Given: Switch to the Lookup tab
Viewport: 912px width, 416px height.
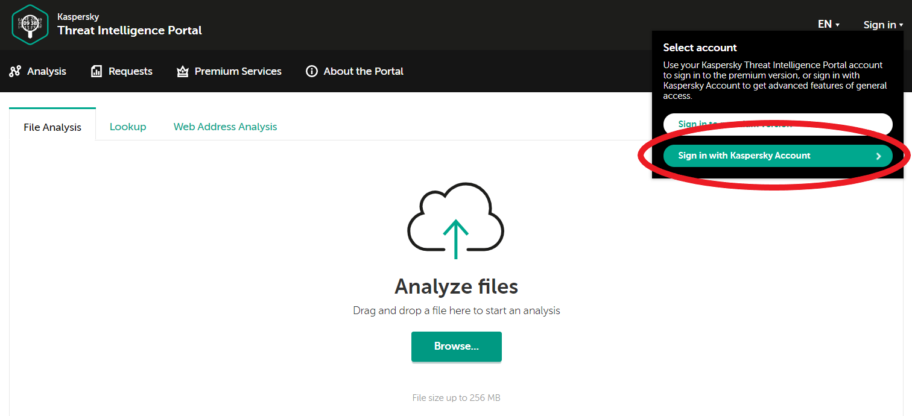Looking at the screenshot, I should (x=128, y=127).
